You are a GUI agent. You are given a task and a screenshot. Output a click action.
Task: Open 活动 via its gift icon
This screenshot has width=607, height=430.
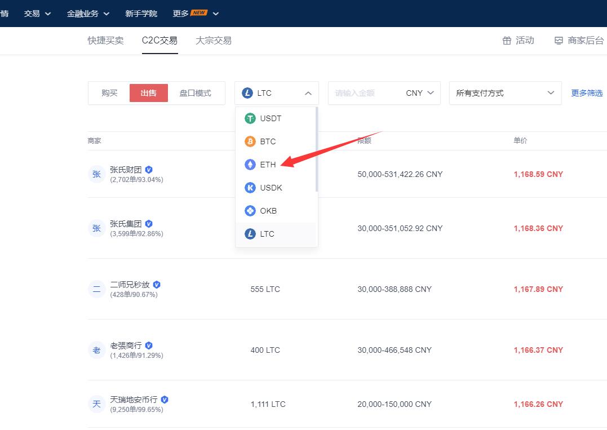506,41
